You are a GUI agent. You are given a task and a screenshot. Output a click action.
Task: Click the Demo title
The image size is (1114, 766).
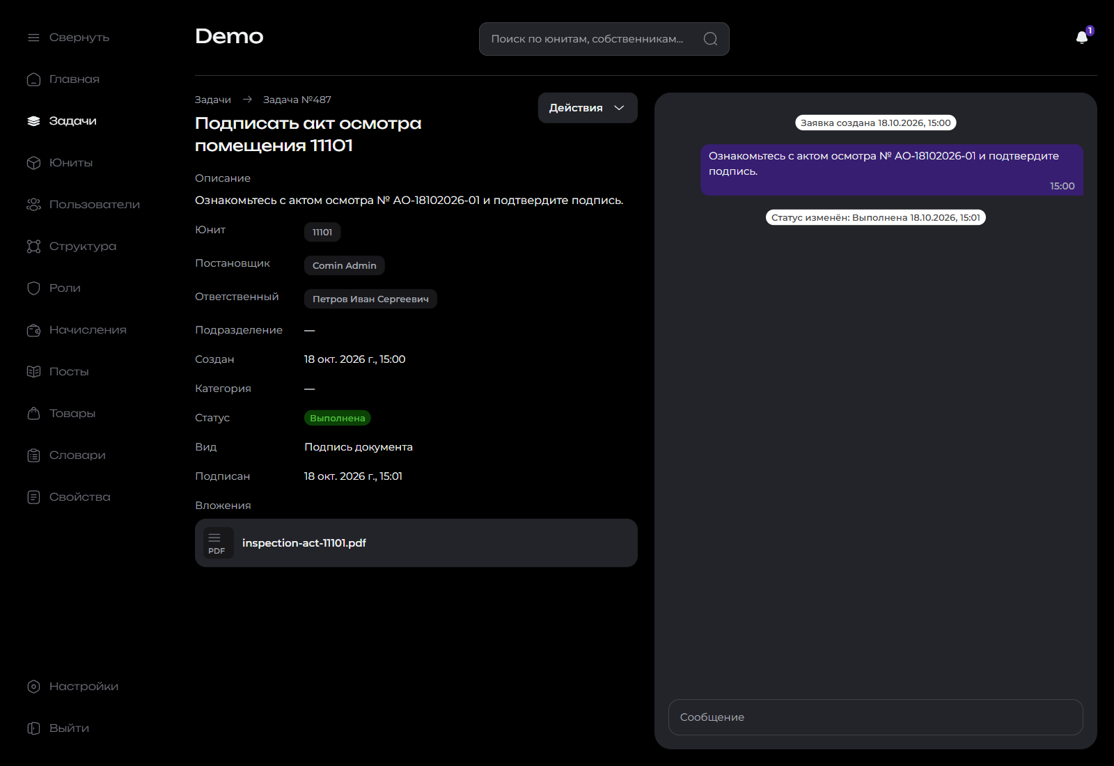229,36
